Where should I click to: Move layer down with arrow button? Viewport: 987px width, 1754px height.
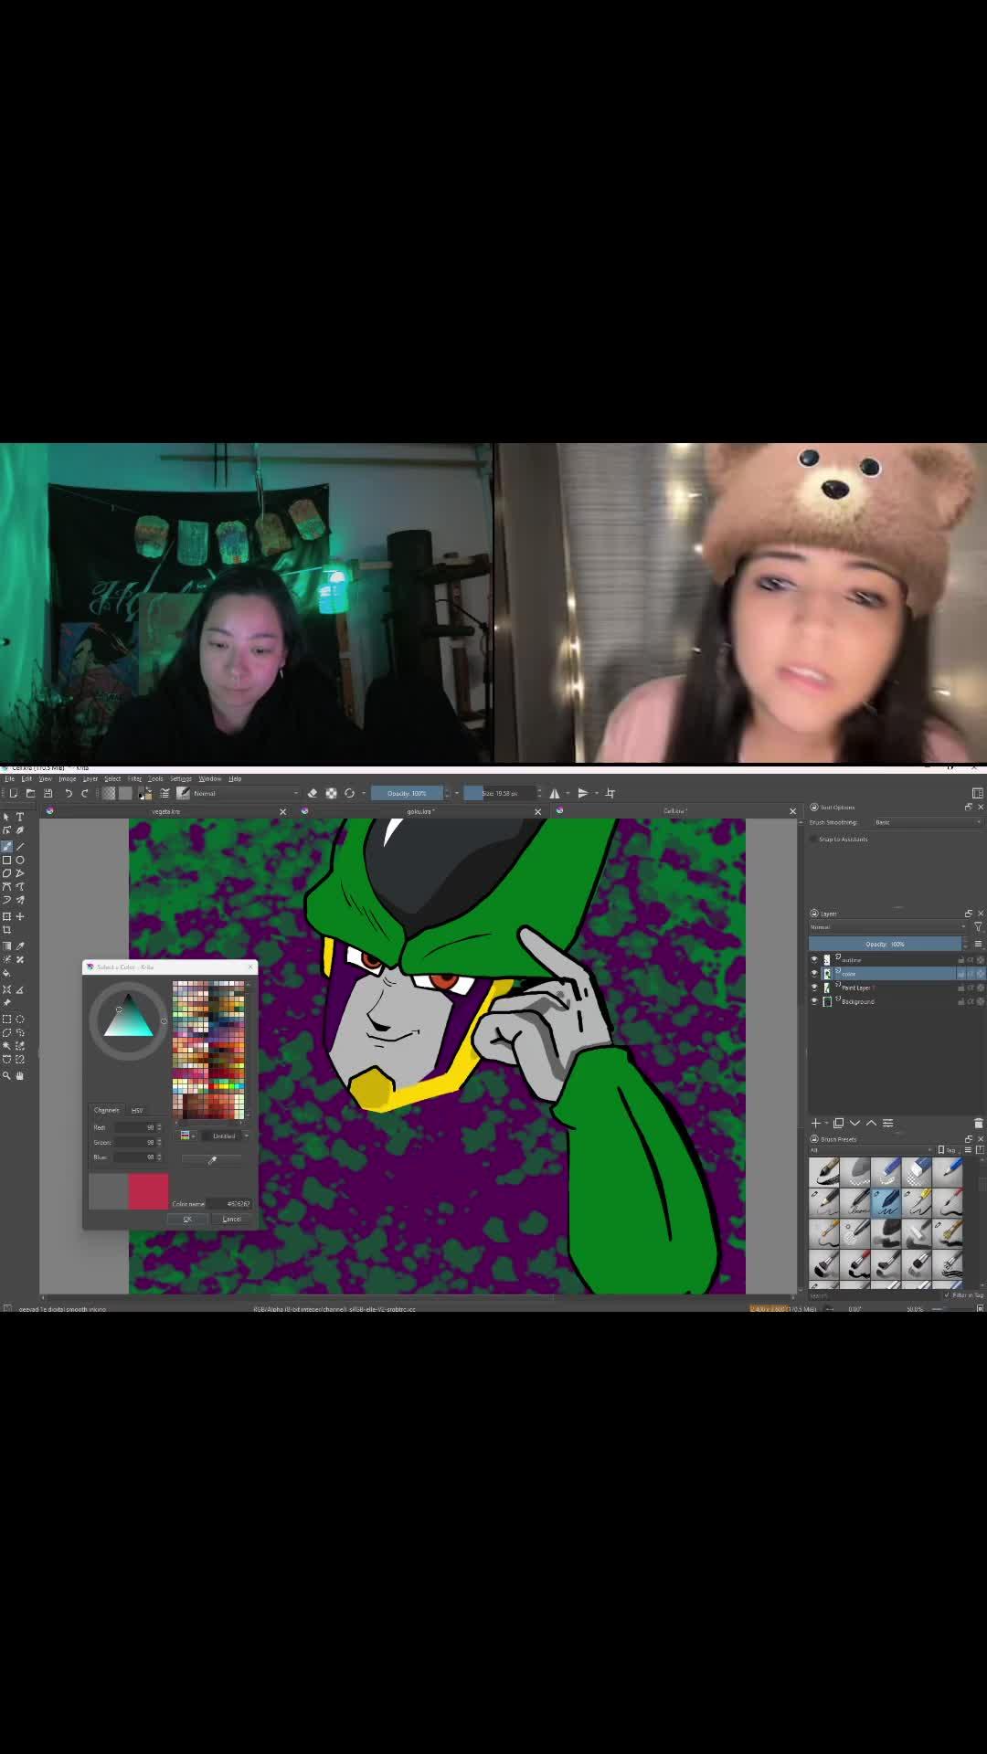(855, 1123)
